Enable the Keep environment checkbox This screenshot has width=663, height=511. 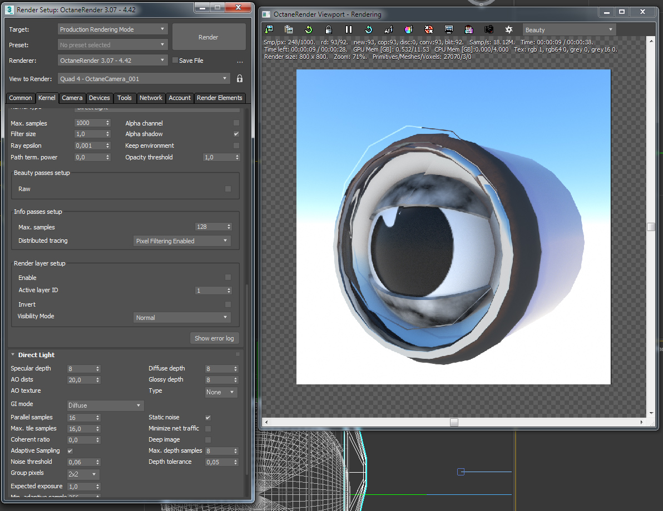[x=236, y=146]
